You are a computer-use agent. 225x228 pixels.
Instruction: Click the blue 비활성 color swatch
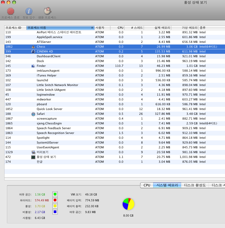click(x=55, y=212)
